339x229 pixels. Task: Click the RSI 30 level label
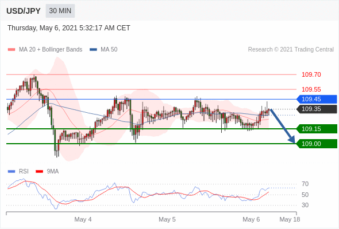click(x=305, y=205)
